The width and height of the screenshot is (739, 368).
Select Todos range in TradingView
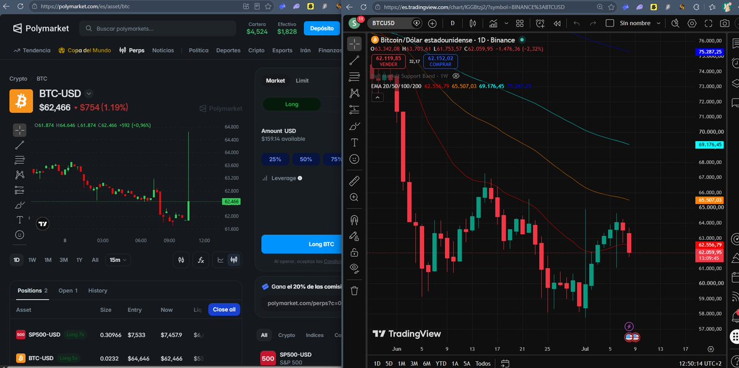(x=483, y=363)
